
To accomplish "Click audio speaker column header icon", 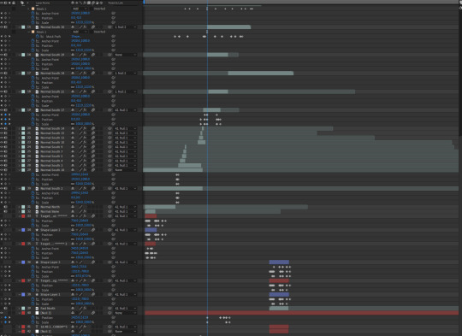I will pos(6,3).
